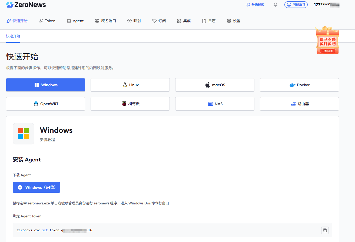Click the 安装 Agent heading
The image size is (355, 242).
pos(27,160)
